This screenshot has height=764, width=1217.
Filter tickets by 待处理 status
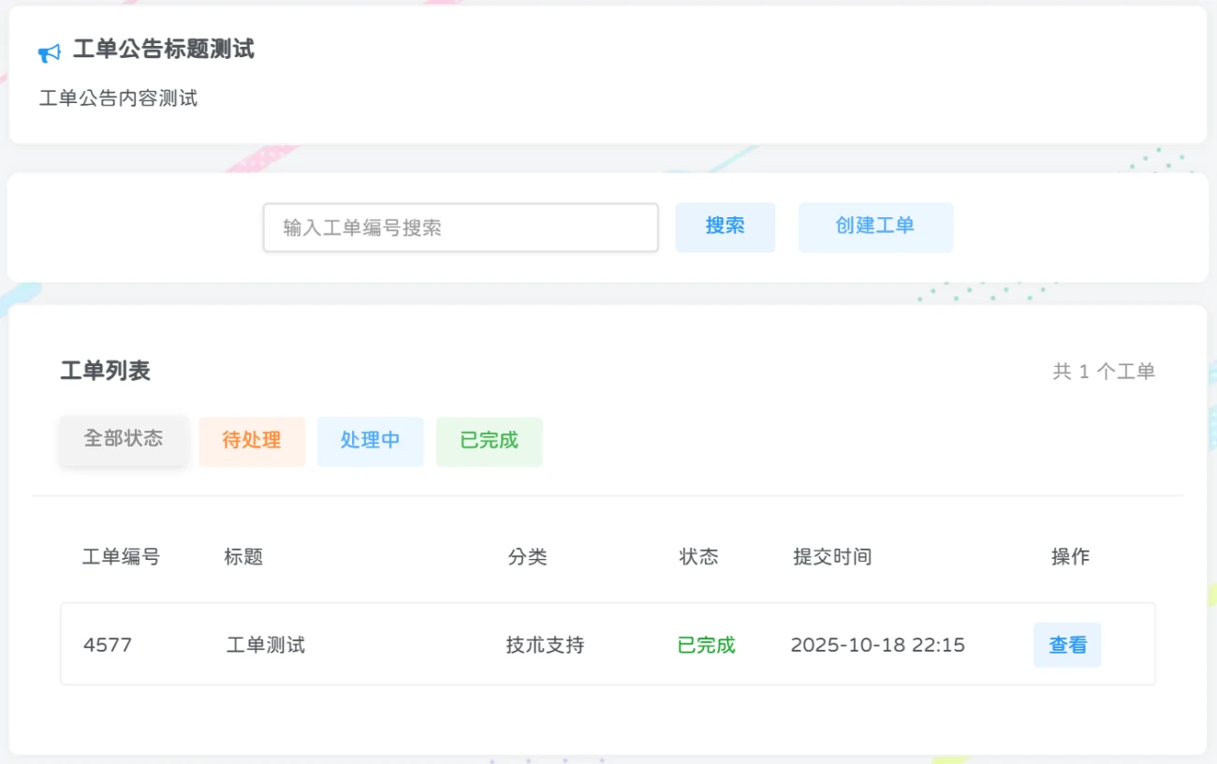pyautogui.click(x=251, y=441)
